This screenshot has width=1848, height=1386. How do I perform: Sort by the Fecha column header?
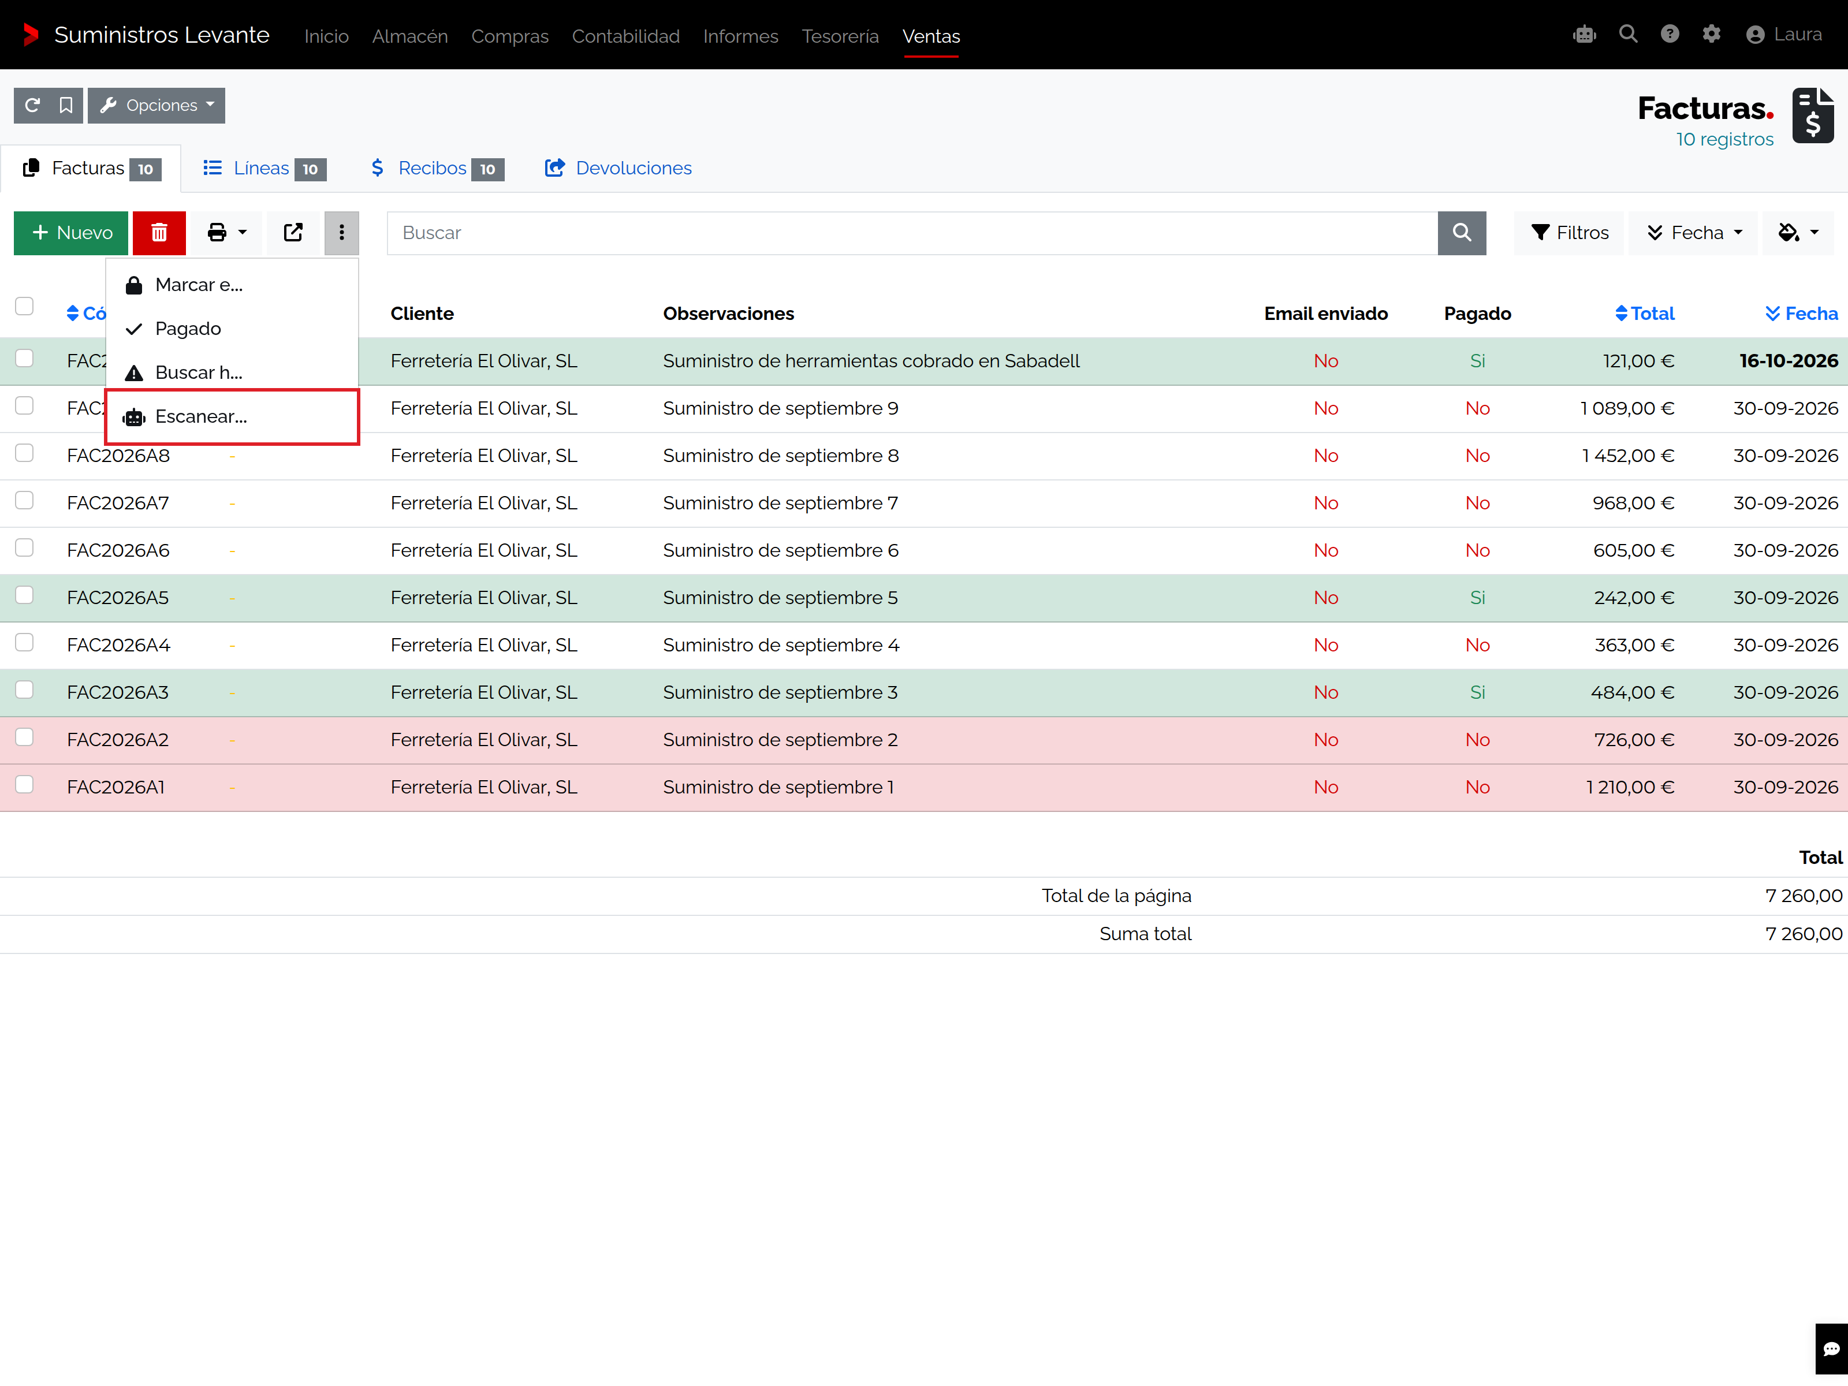(x=1801, y=313)
